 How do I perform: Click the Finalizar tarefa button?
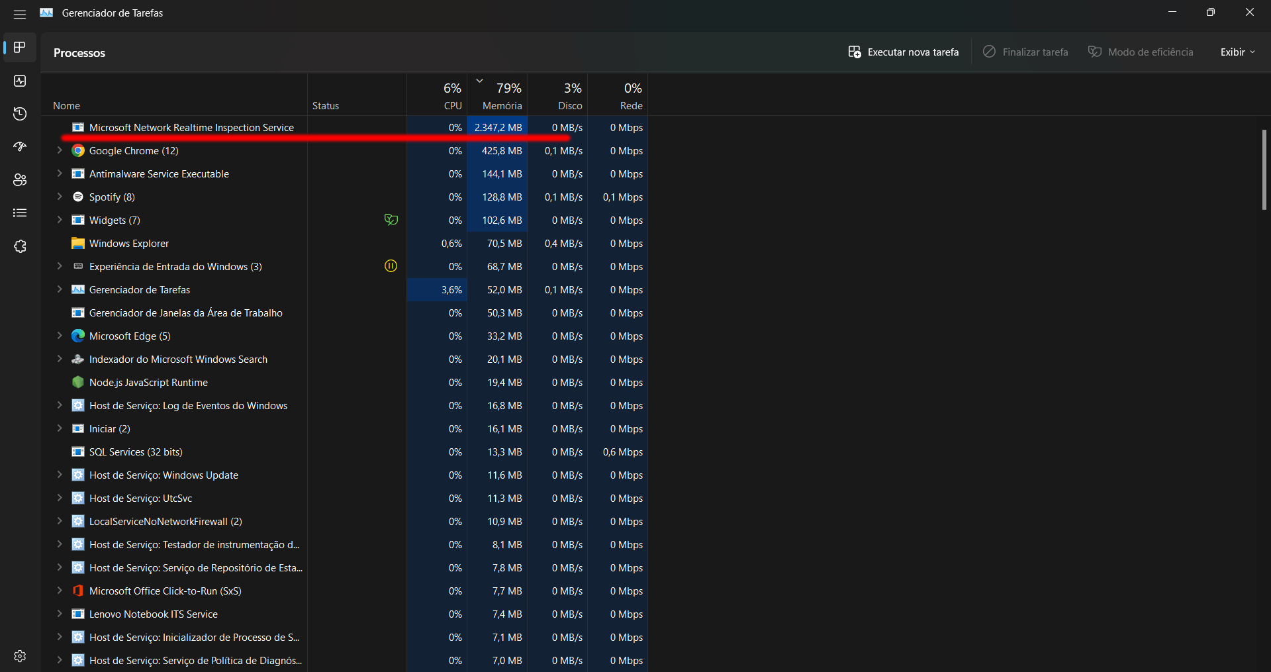pos(1025,52)
